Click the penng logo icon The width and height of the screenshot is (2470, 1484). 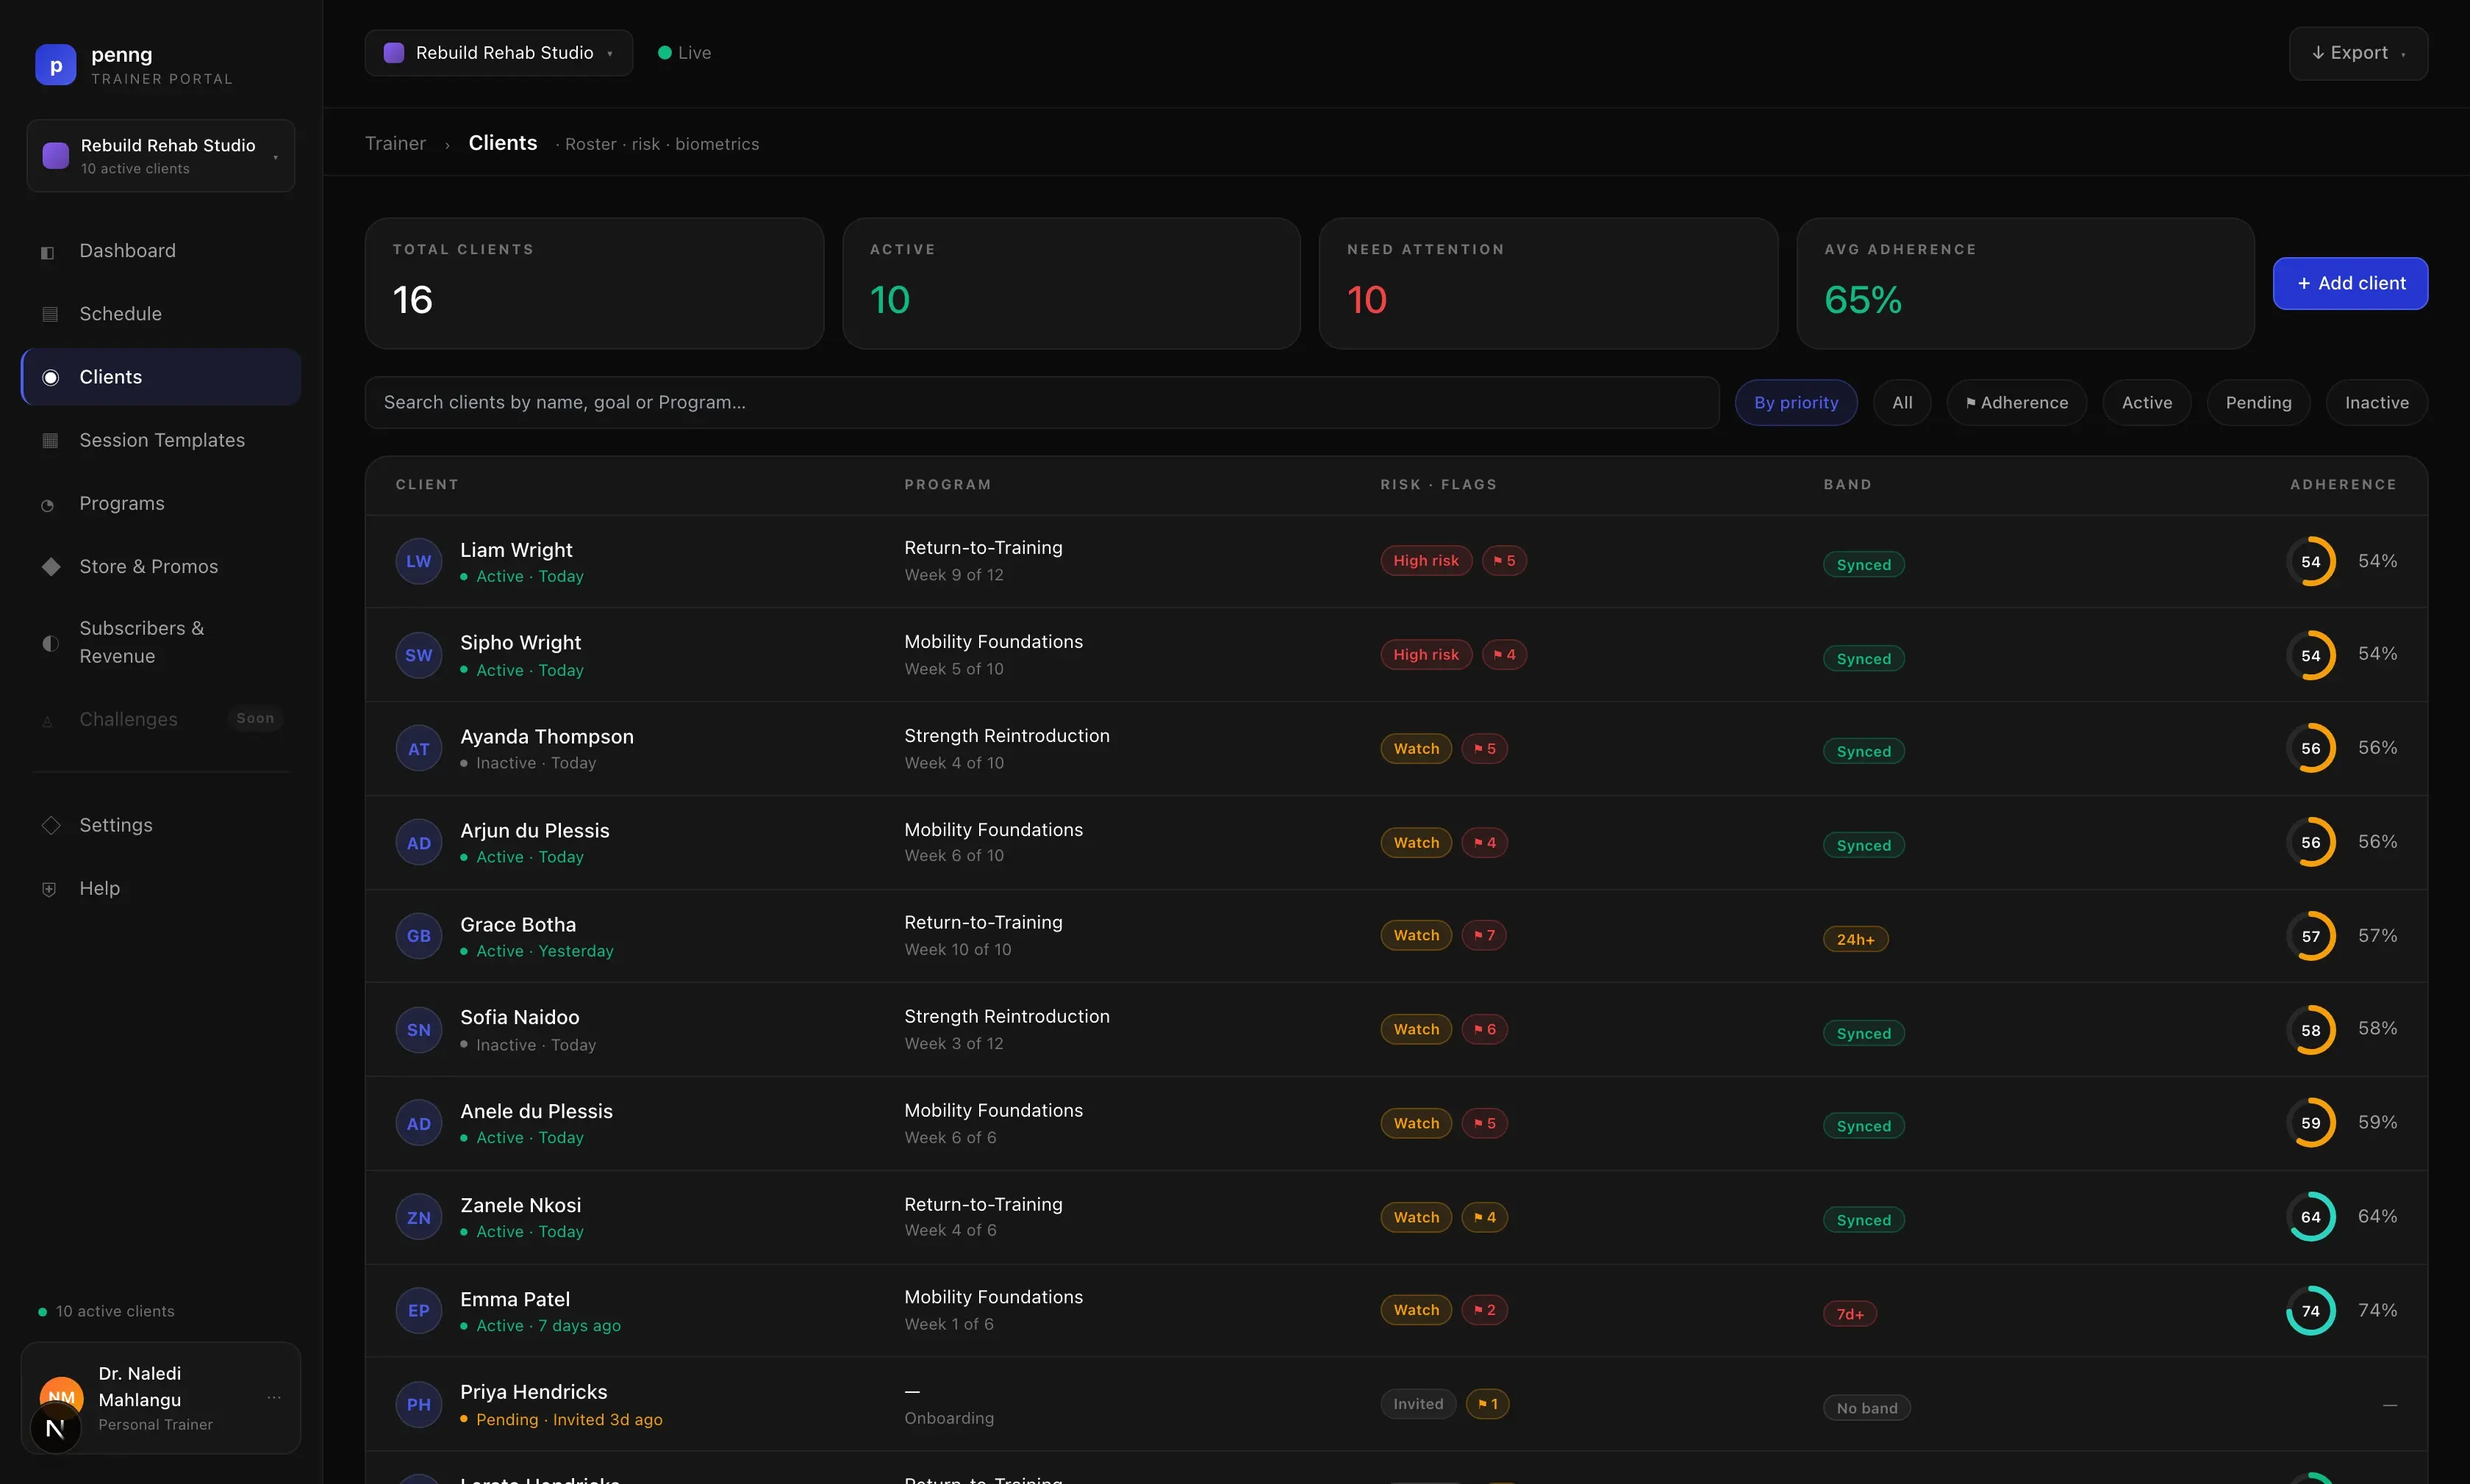point(56,65)
